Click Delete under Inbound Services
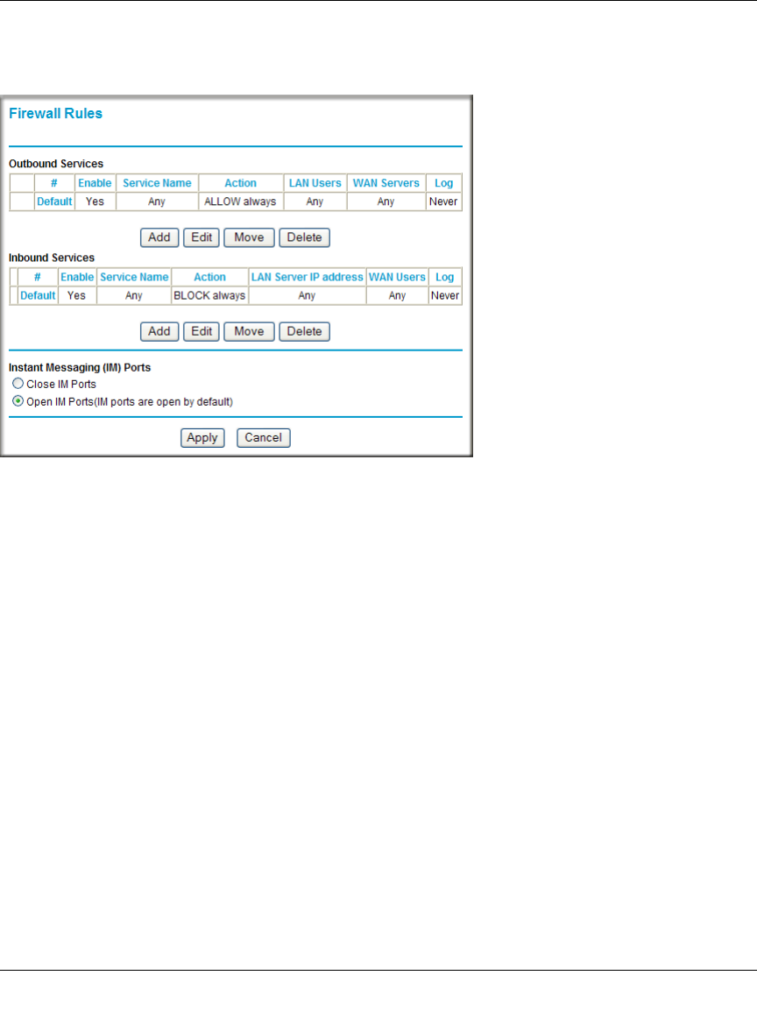This screenshot has height=1025, width=757. coord(305,331)
